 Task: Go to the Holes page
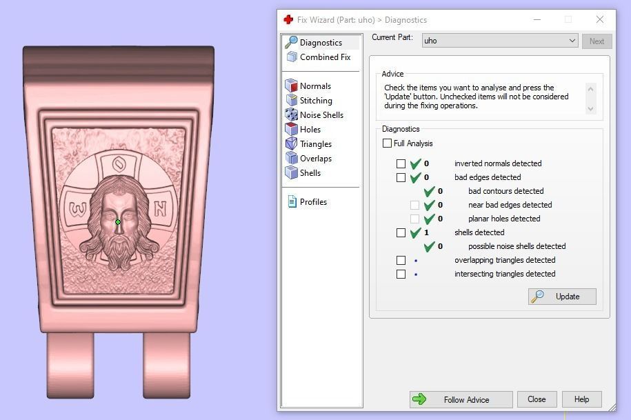pyautogui.click(x=310, y=130)
